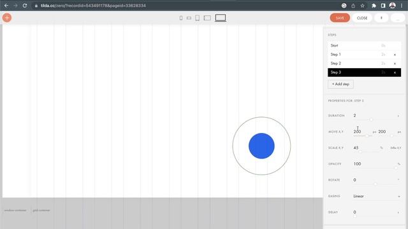Click the question mark help button

click(381, 18)
